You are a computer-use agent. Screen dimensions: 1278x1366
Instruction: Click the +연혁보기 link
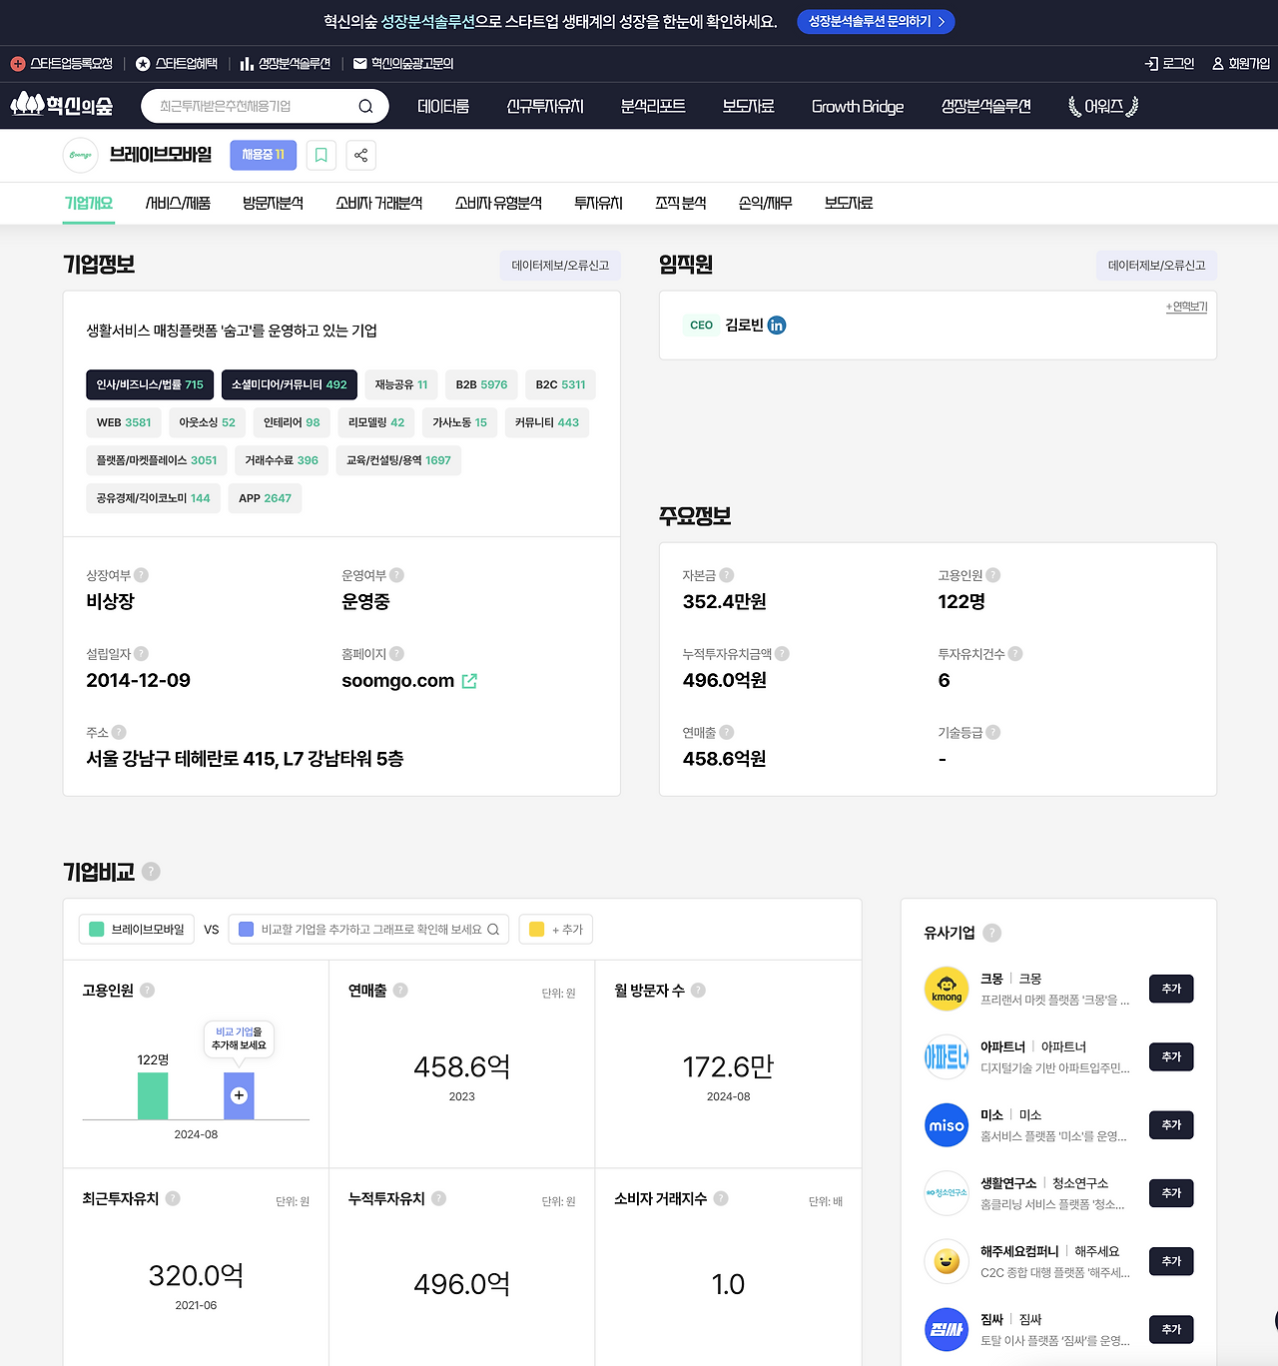1186,307
